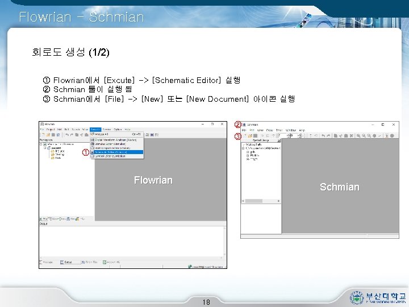The width and height of the screenshot is (409, 307).
Task: Click second numeric field in Schmian toolbar
Action: [x=294, y=136]
